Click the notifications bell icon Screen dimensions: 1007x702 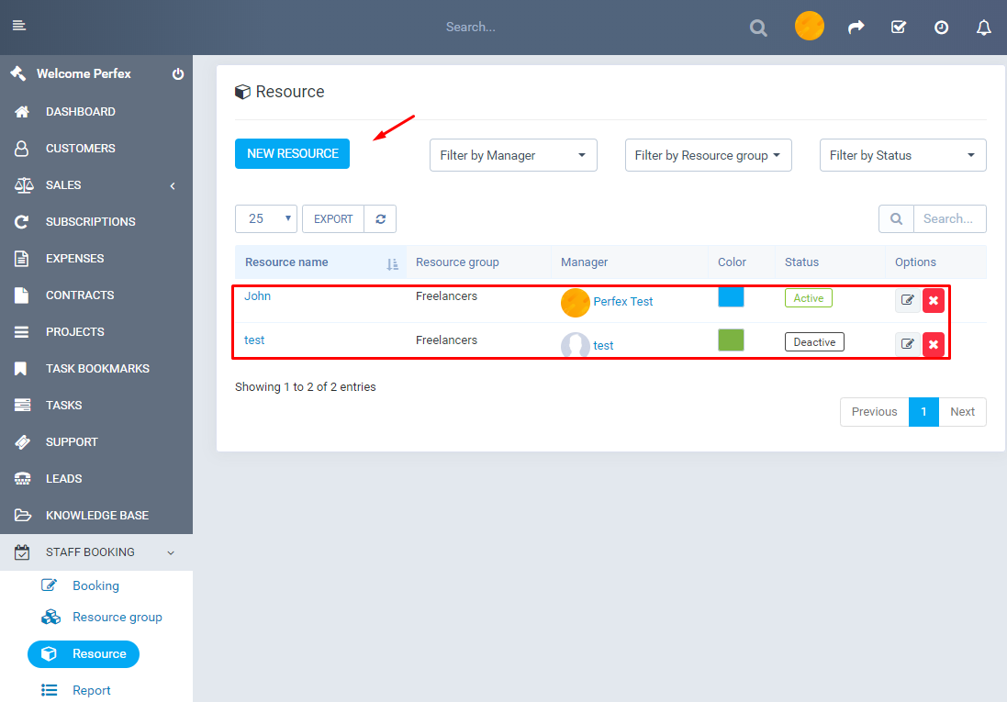pyautogui.click(x=984, y=28)
